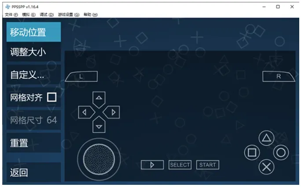Click the PPSSPP logo in title bar
301x187 pixels.
[x=7, y=7]
